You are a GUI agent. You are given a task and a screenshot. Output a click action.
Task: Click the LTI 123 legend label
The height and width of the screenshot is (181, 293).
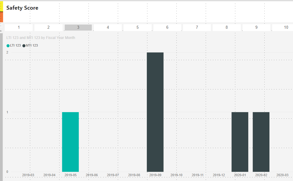point(15,45)
